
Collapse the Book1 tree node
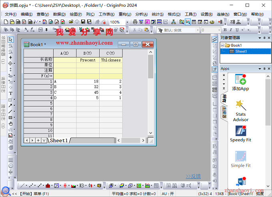pos(222,45)
